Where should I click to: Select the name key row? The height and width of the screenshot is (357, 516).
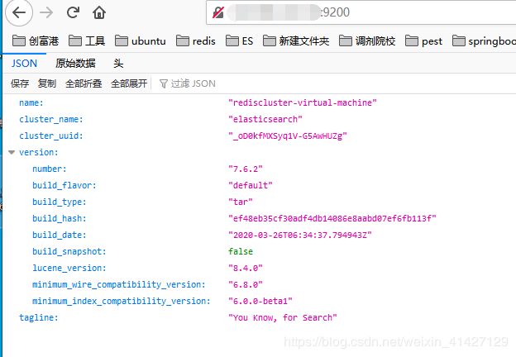(x=31, y=103)
